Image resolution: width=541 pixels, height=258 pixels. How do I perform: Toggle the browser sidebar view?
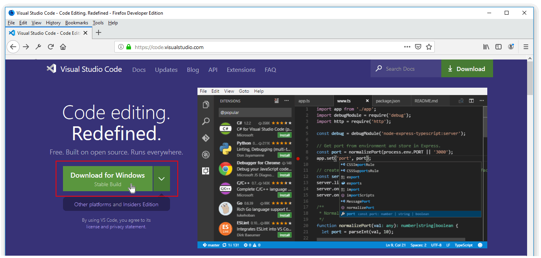click(x=498, y=47)
